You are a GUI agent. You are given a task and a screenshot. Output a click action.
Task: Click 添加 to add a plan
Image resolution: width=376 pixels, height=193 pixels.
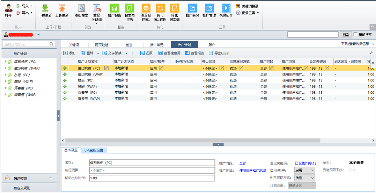[x=69, y=53]
